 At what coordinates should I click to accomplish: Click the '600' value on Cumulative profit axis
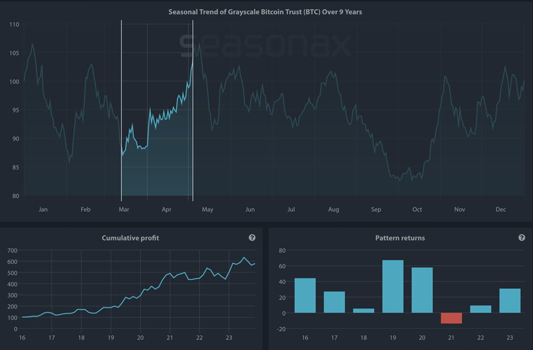pyautogui.click(x=12, y=262)
